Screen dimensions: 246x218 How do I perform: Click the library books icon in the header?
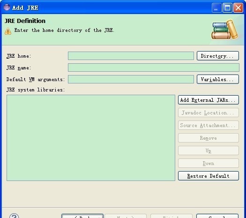(225, 30)
